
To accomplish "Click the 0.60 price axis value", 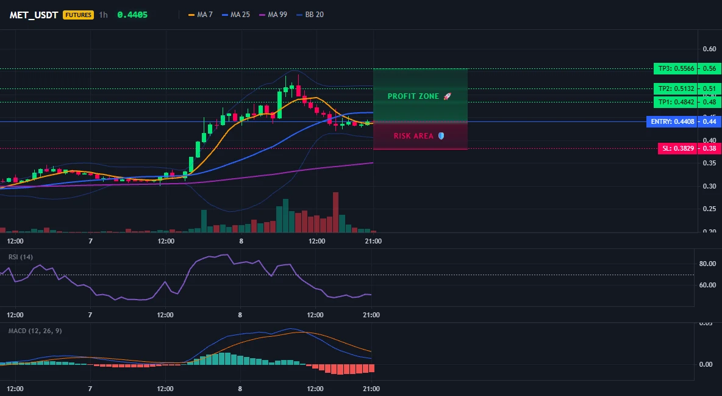I will (x=709, y=49).
